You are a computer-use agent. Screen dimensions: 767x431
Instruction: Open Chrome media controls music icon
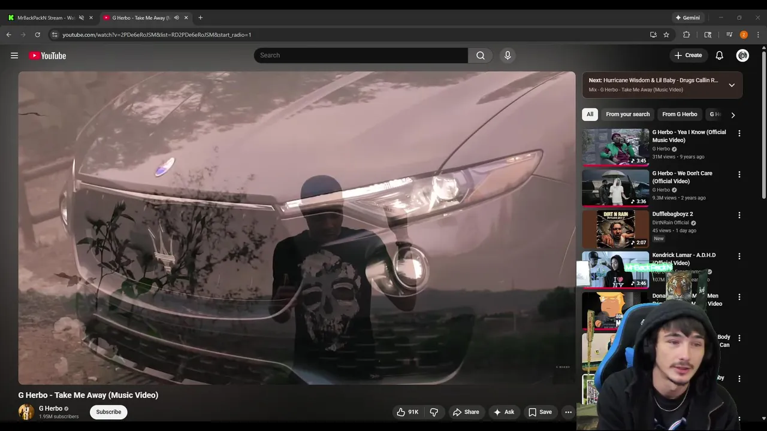pyautogui.click(x=729, y=35)
